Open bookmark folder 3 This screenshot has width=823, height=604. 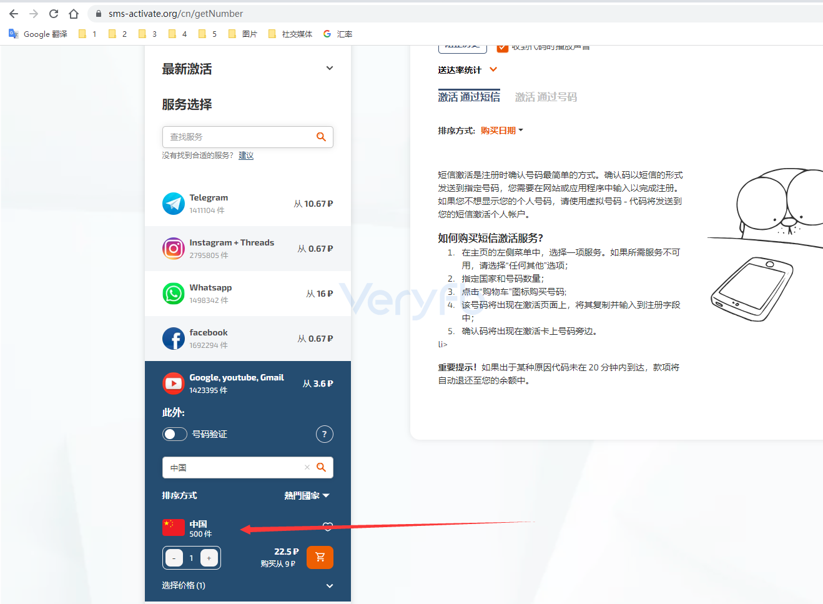point(147,34)
